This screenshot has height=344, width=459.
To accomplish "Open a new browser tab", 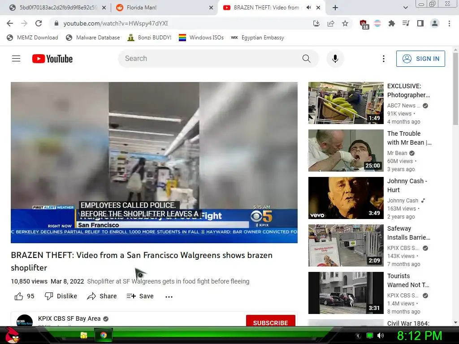I will tap(335, 8).
